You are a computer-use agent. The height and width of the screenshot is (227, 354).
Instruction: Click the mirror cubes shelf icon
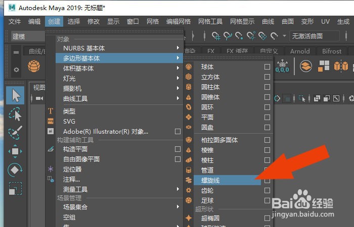click(341, 66)
